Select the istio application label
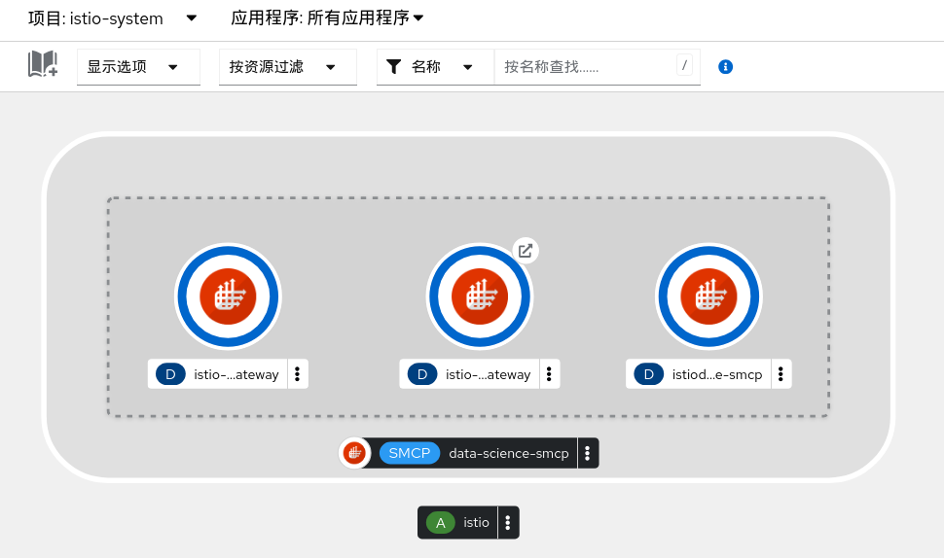The width and height of the screenshot is (944, 558). (476, 523)
